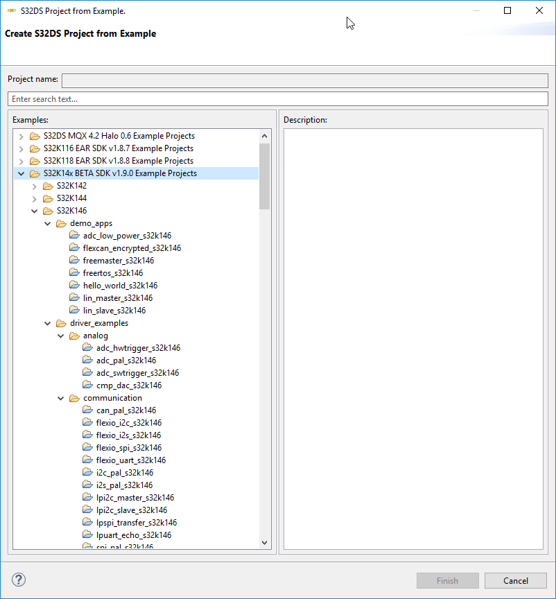
Task: Click the Cancel button
Action: pyautogui.click(x=516, y=581)
